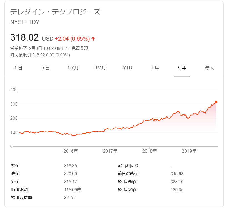Viewport: 229px width, 208px height.
Task: Show the 6か月 price chart tab
Action: [x=100, y=68]
